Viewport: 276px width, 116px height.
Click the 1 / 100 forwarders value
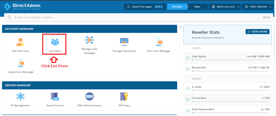265,98
